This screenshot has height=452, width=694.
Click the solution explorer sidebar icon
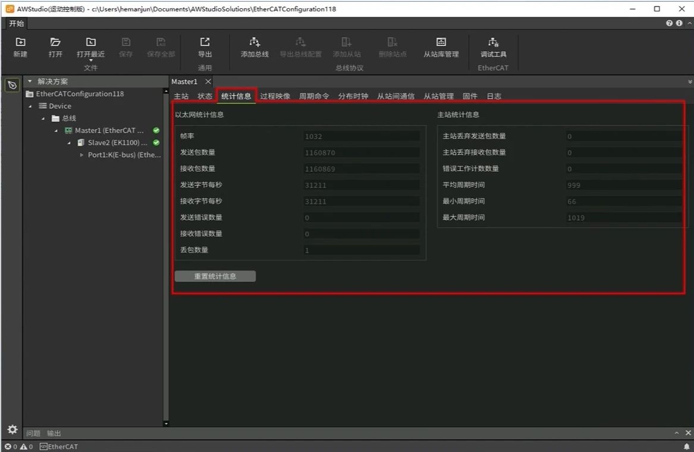[12, 85]
